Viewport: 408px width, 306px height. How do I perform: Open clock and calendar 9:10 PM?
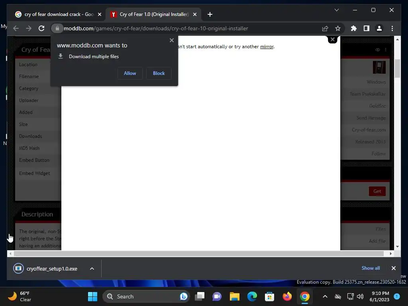pyautogui.click(x=380, y=296)
